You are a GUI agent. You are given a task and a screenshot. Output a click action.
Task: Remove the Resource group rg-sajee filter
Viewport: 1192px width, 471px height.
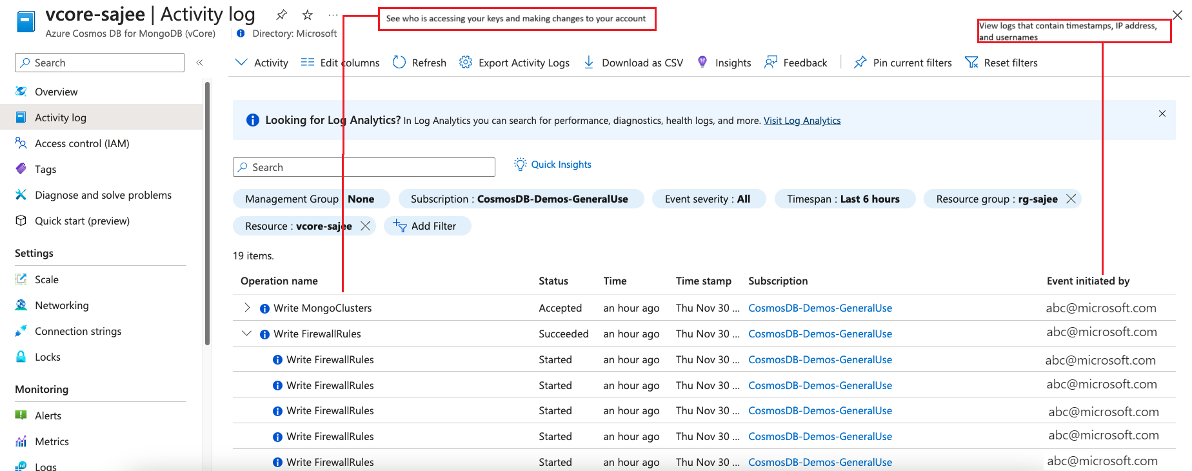(1071, 199)
